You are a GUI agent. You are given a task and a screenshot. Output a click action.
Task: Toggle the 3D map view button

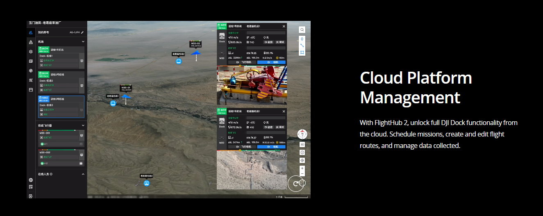302,144
